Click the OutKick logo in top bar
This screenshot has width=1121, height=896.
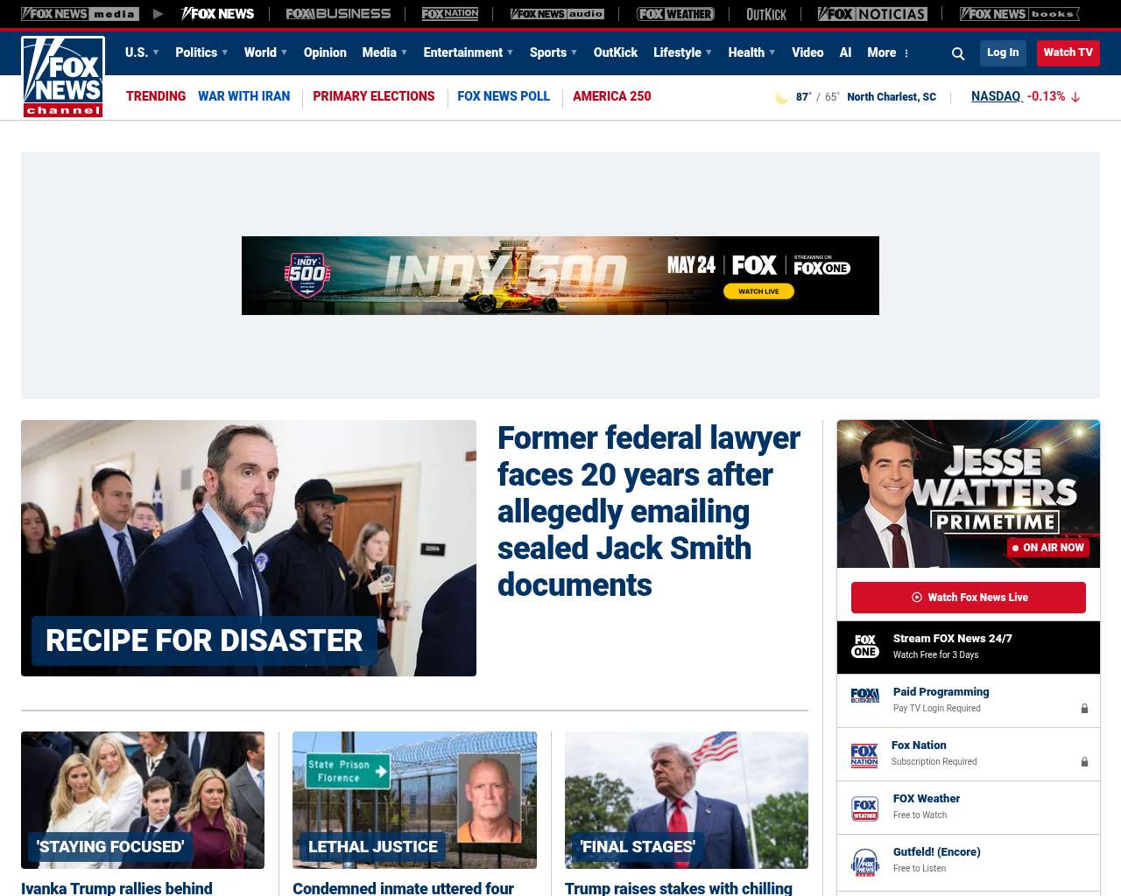pos(766,14)
